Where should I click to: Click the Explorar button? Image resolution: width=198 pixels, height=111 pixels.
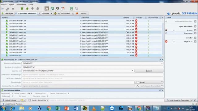tap(149, 71)
